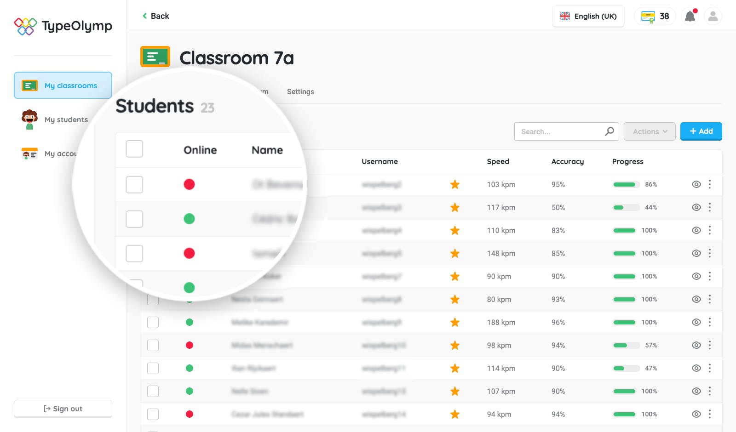736x432 pixels.
Task: Click the 57% progress bar
Action: [626, 345]
